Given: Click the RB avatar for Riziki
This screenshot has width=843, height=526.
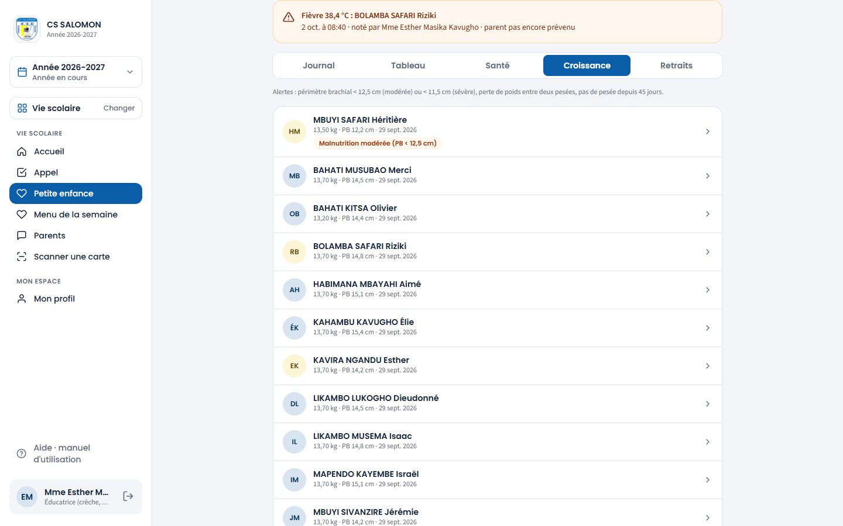Looking at the screenshot, I should tap(294, 252).
